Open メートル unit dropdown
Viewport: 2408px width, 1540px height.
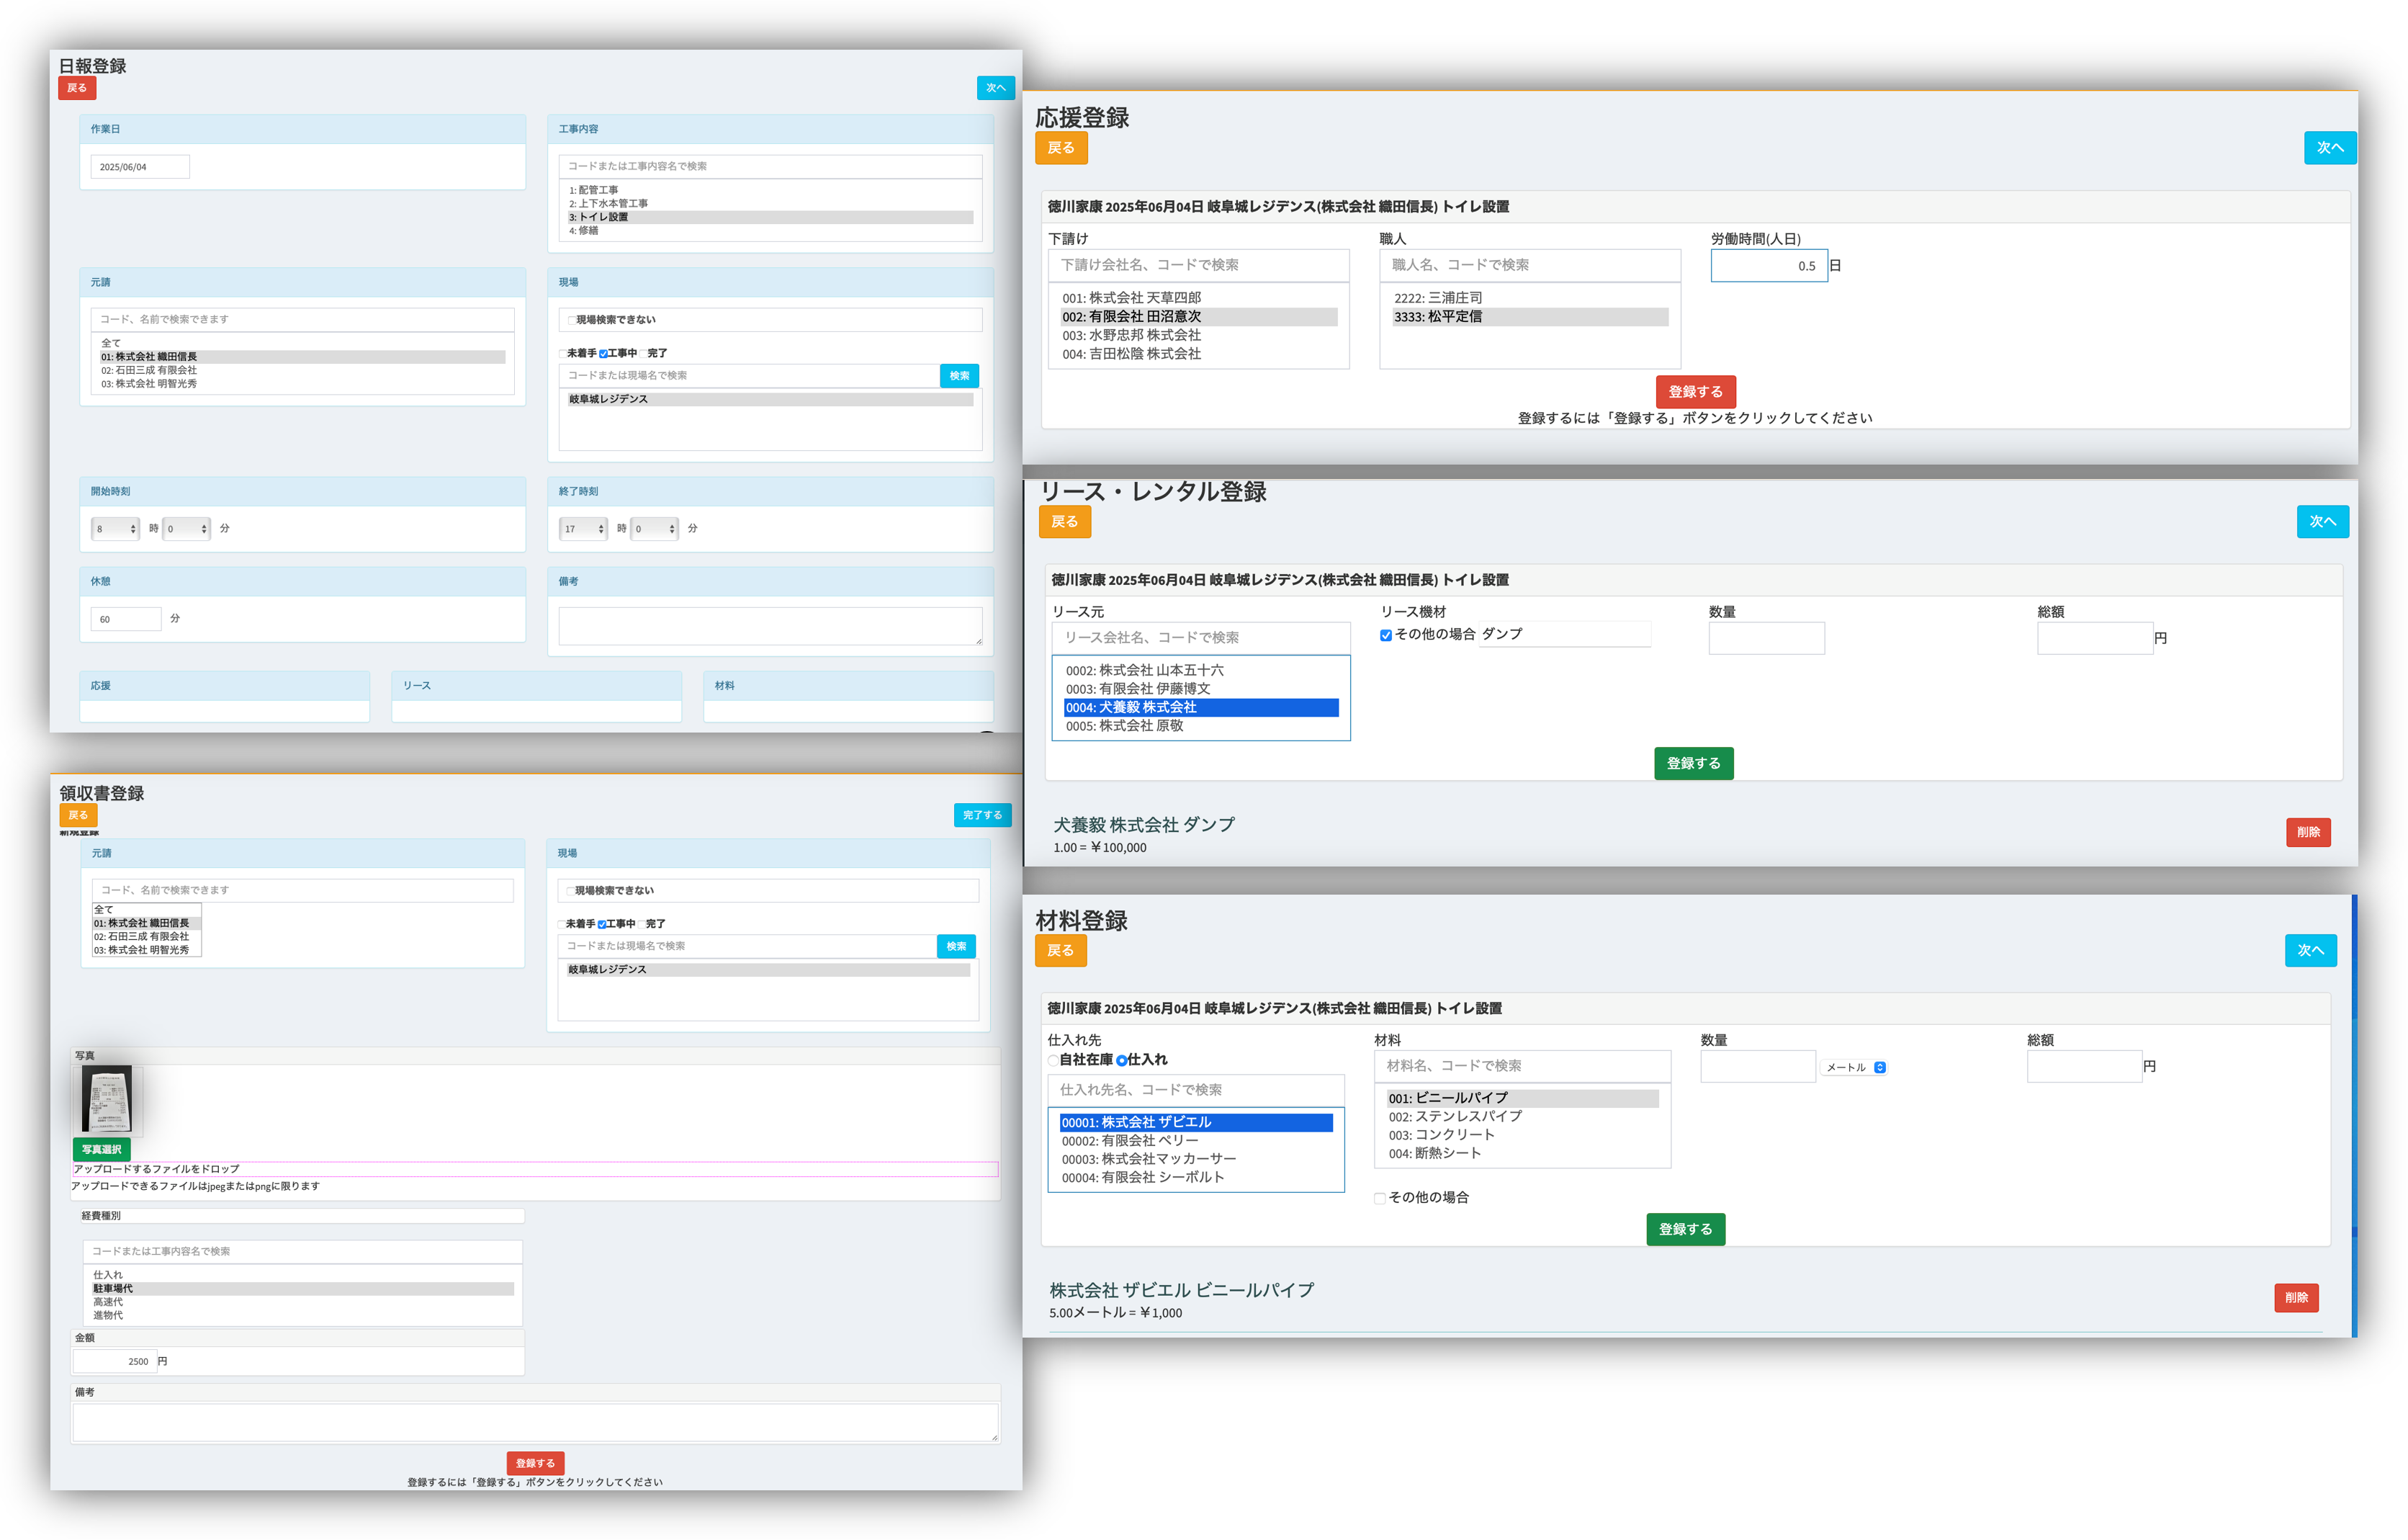(x=1854, y=1067)
